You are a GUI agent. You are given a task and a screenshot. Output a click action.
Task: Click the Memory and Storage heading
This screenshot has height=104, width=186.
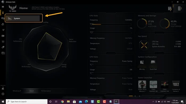pyautogui.click(x=147, y=16)
